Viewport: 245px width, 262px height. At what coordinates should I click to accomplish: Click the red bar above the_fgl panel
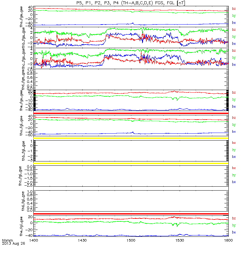click(131, 214)
